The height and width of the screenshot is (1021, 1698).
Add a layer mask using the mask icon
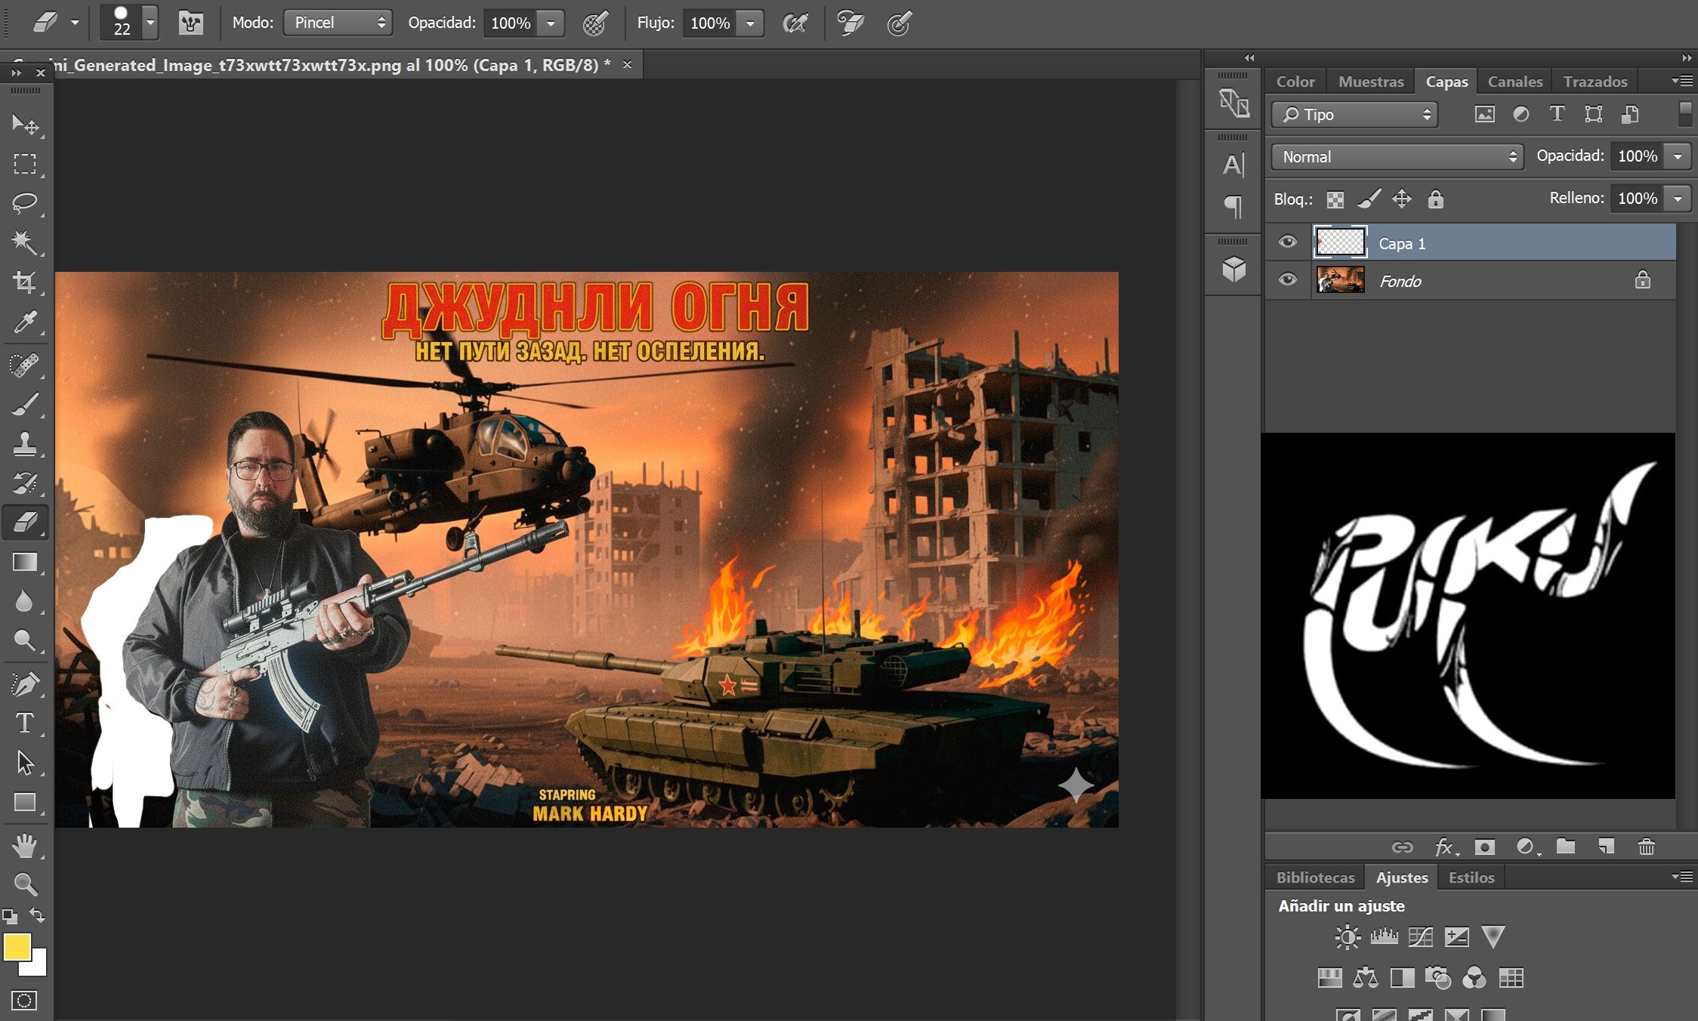click(x=1484, y=847)
